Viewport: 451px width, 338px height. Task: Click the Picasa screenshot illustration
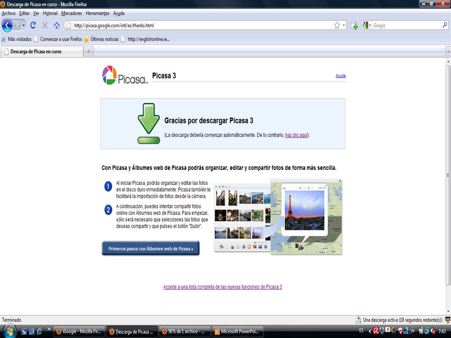pos(278,217)
